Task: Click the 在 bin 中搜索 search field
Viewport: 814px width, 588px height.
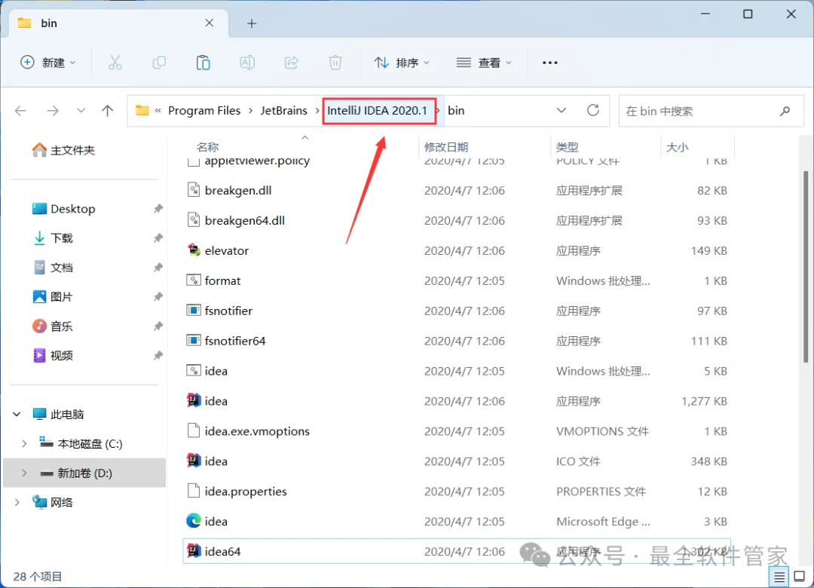Action: coord(702,111)
